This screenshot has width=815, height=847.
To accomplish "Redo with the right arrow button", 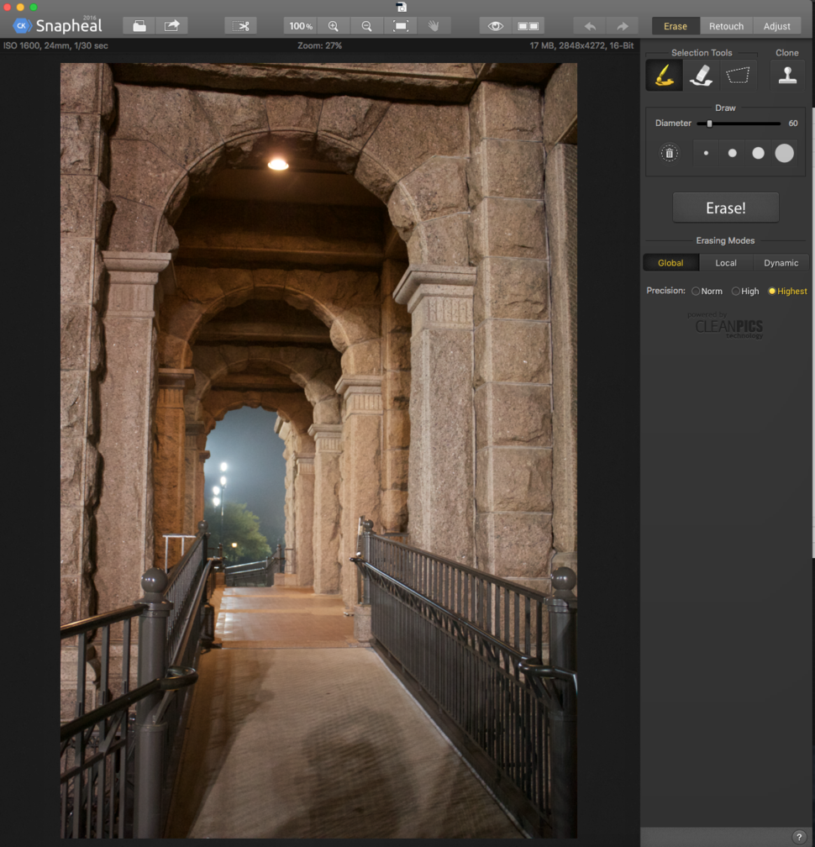I will click(x=623, y=26).
